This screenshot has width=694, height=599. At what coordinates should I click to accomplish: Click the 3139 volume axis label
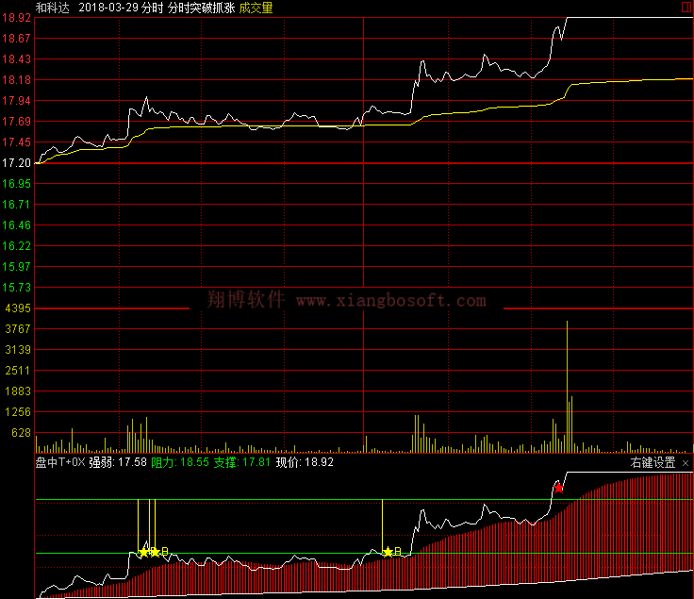click(18, 350)
